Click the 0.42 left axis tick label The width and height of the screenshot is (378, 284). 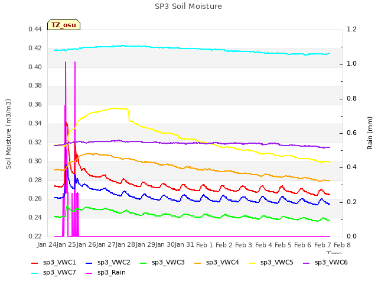pos(35,48)
